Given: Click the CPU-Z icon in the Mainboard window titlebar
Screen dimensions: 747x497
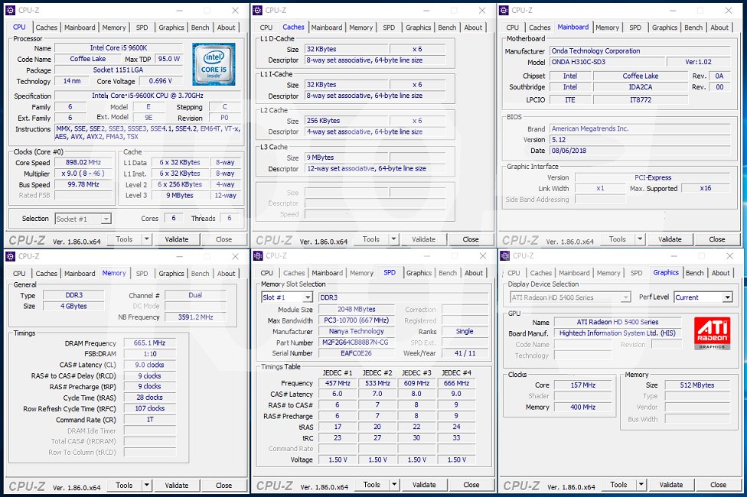Looking at the screenshot, I should [504, 11].
